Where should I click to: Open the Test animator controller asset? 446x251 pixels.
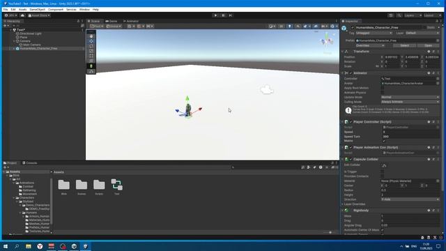pyautogui.click(x=116, y=187)
